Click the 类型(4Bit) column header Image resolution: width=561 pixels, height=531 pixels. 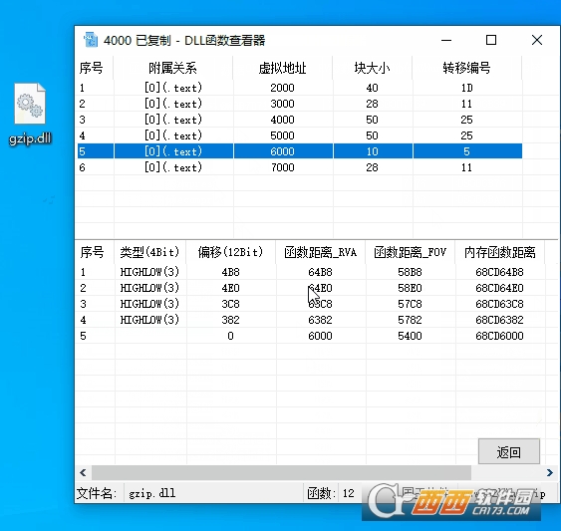pyautogui.click(x=149, y=252)
